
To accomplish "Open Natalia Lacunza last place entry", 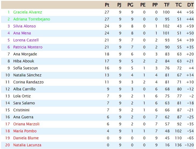I will click(x=27, y=145).
